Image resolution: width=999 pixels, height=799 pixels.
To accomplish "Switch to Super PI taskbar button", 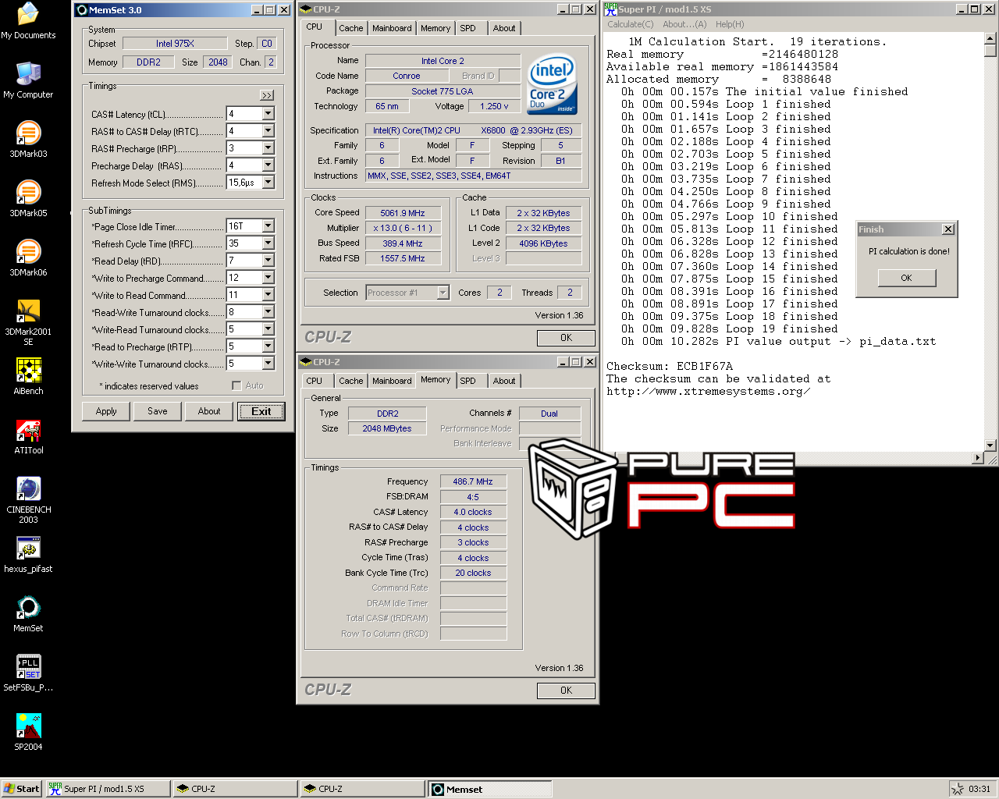I will point(108,789).
